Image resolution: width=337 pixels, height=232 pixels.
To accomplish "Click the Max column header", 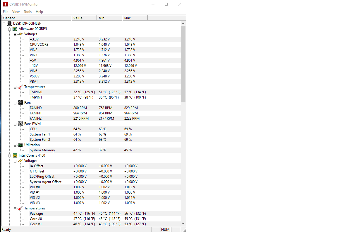I will click(x=135, y=18).
